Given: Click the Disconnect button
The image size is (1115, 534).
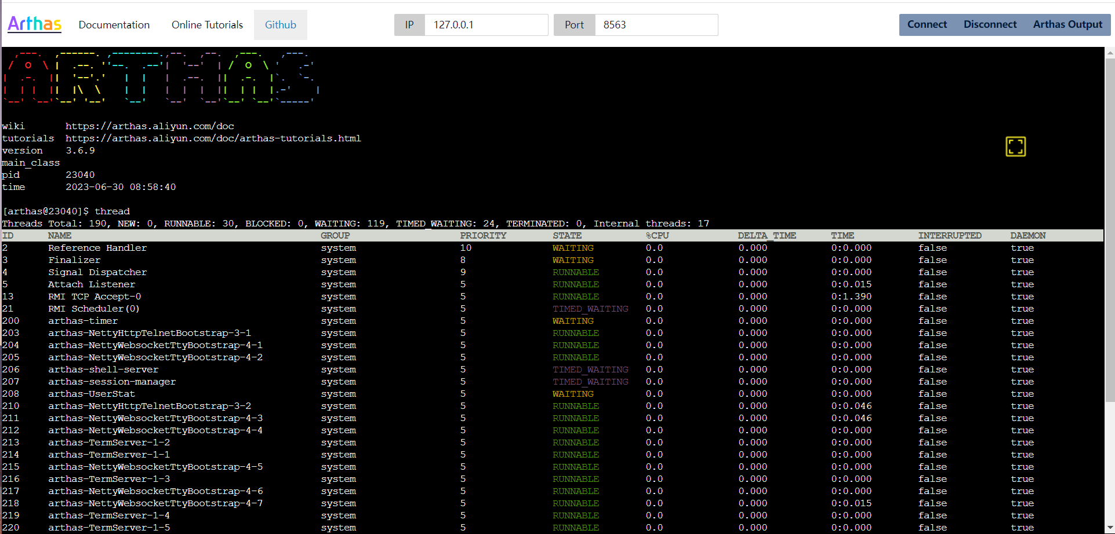Looking at the screenshot, I should tap(990, 24).
